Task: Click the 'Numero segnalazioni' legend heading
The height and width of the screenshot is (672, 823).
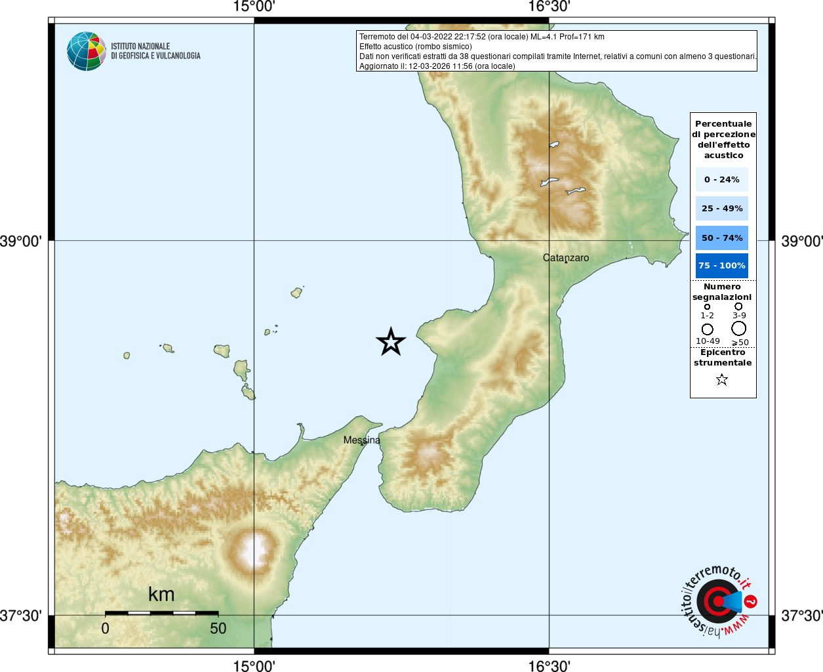Action: click(722, 292)
